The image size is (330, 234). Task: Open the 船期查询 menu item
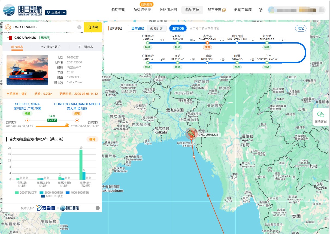[118, 10]
